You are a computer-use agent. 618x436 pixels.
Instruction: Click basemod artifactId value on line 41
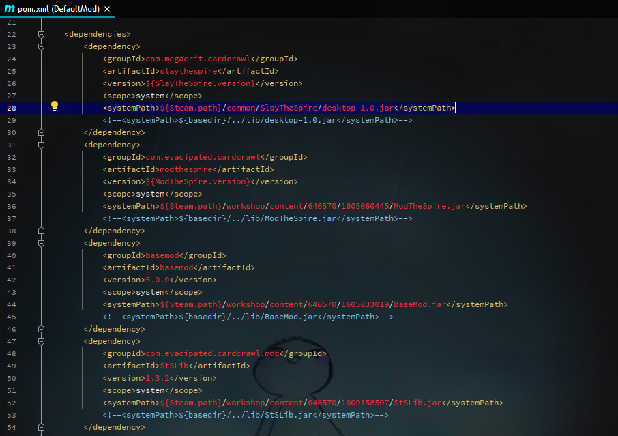(x=176, y=267)
